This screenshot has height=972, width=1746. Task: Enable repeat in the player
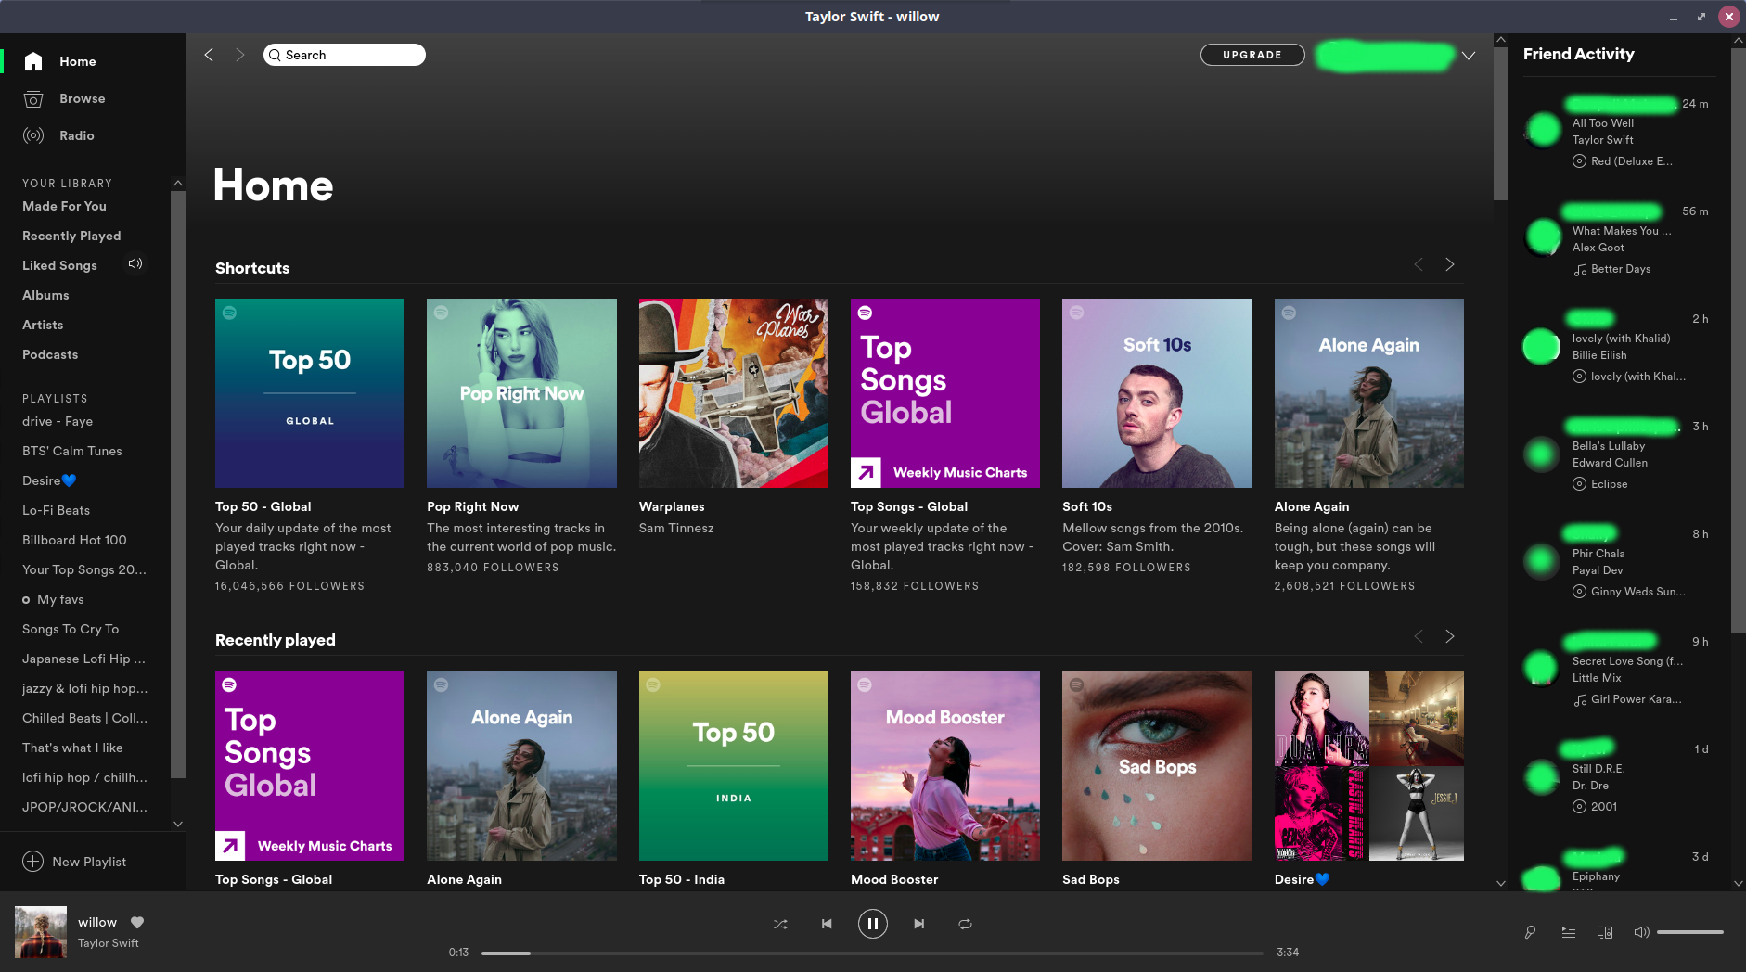[964, 924]
